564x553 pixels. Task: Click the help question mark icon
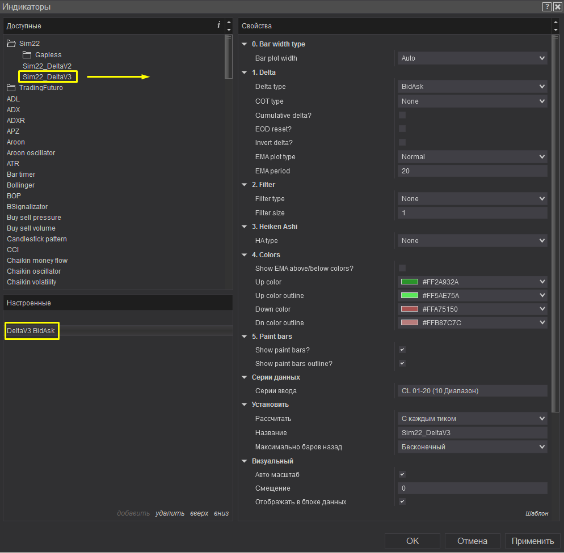[546, 7]
